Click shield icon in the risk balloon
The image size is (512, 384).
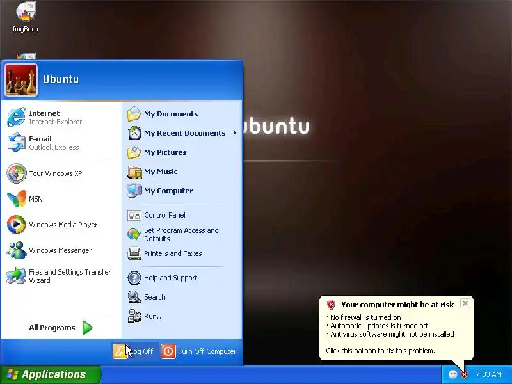[331, 305]
